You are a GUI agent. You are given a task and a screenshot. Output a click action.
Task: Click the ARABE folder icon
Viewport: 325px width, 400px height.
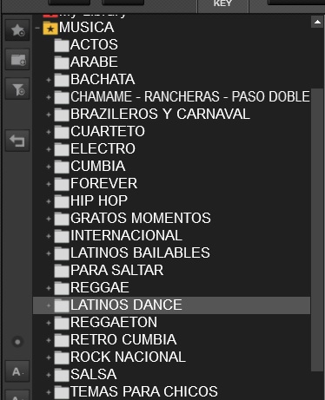(x=62, y=62)
